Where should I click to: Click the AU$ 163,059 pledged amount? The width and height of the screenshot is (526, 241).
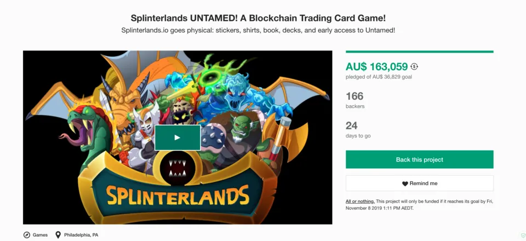pyautogui.click(x=377, y=67)
